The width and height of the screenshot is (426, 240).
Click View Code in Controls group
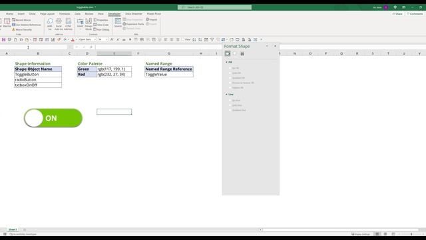[x=101, y=25]
